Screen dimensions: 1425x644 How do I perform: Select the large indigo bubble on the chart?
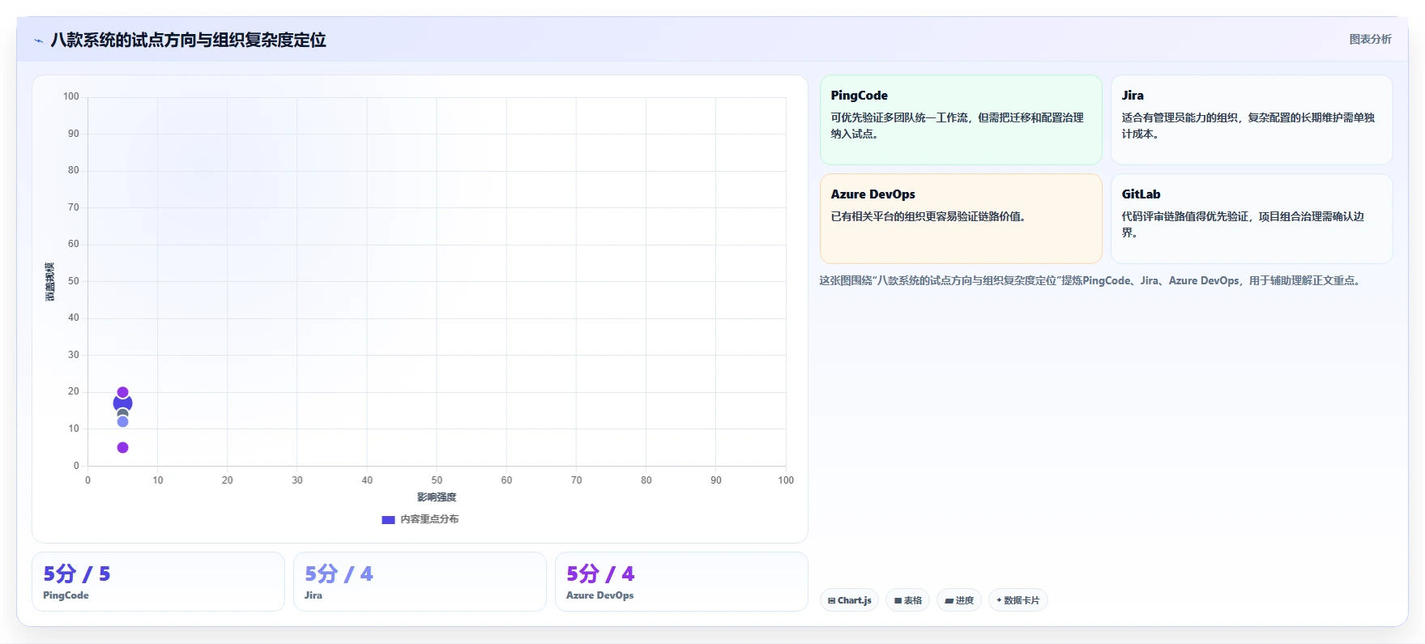(x=122, y=403)
